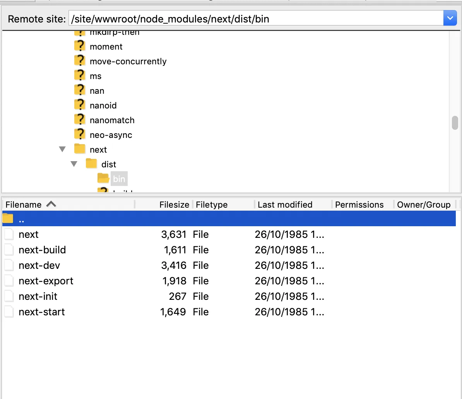Click the 267 filesize value
Image resolution: width=462 pixels, height=399 pixels.
(177, 296)
